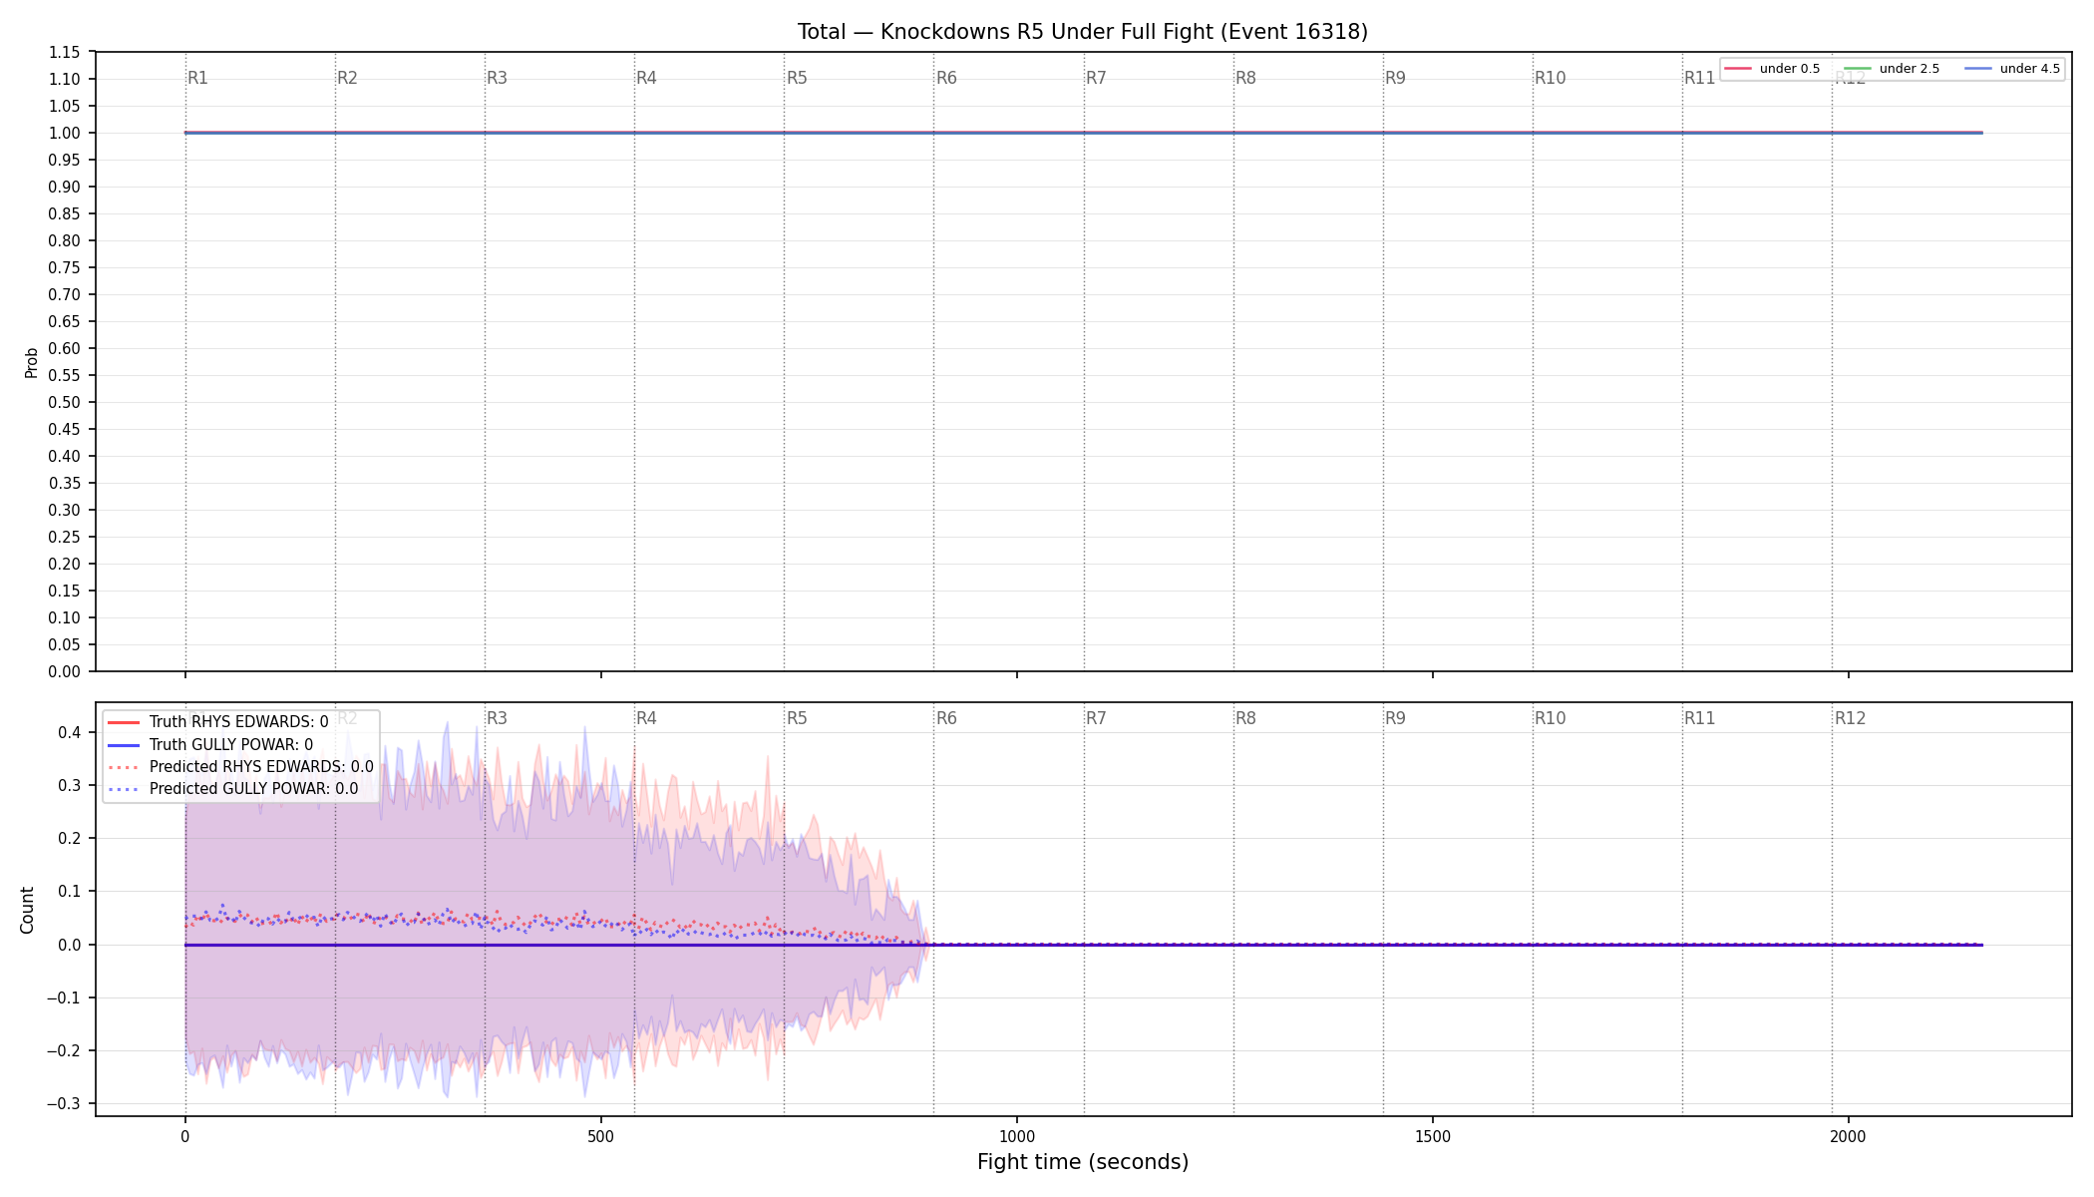Click the R6 round marker in Prob chart
Image resolution: width=2094 pixels, height=1197 pixels.
pos(946,78)
